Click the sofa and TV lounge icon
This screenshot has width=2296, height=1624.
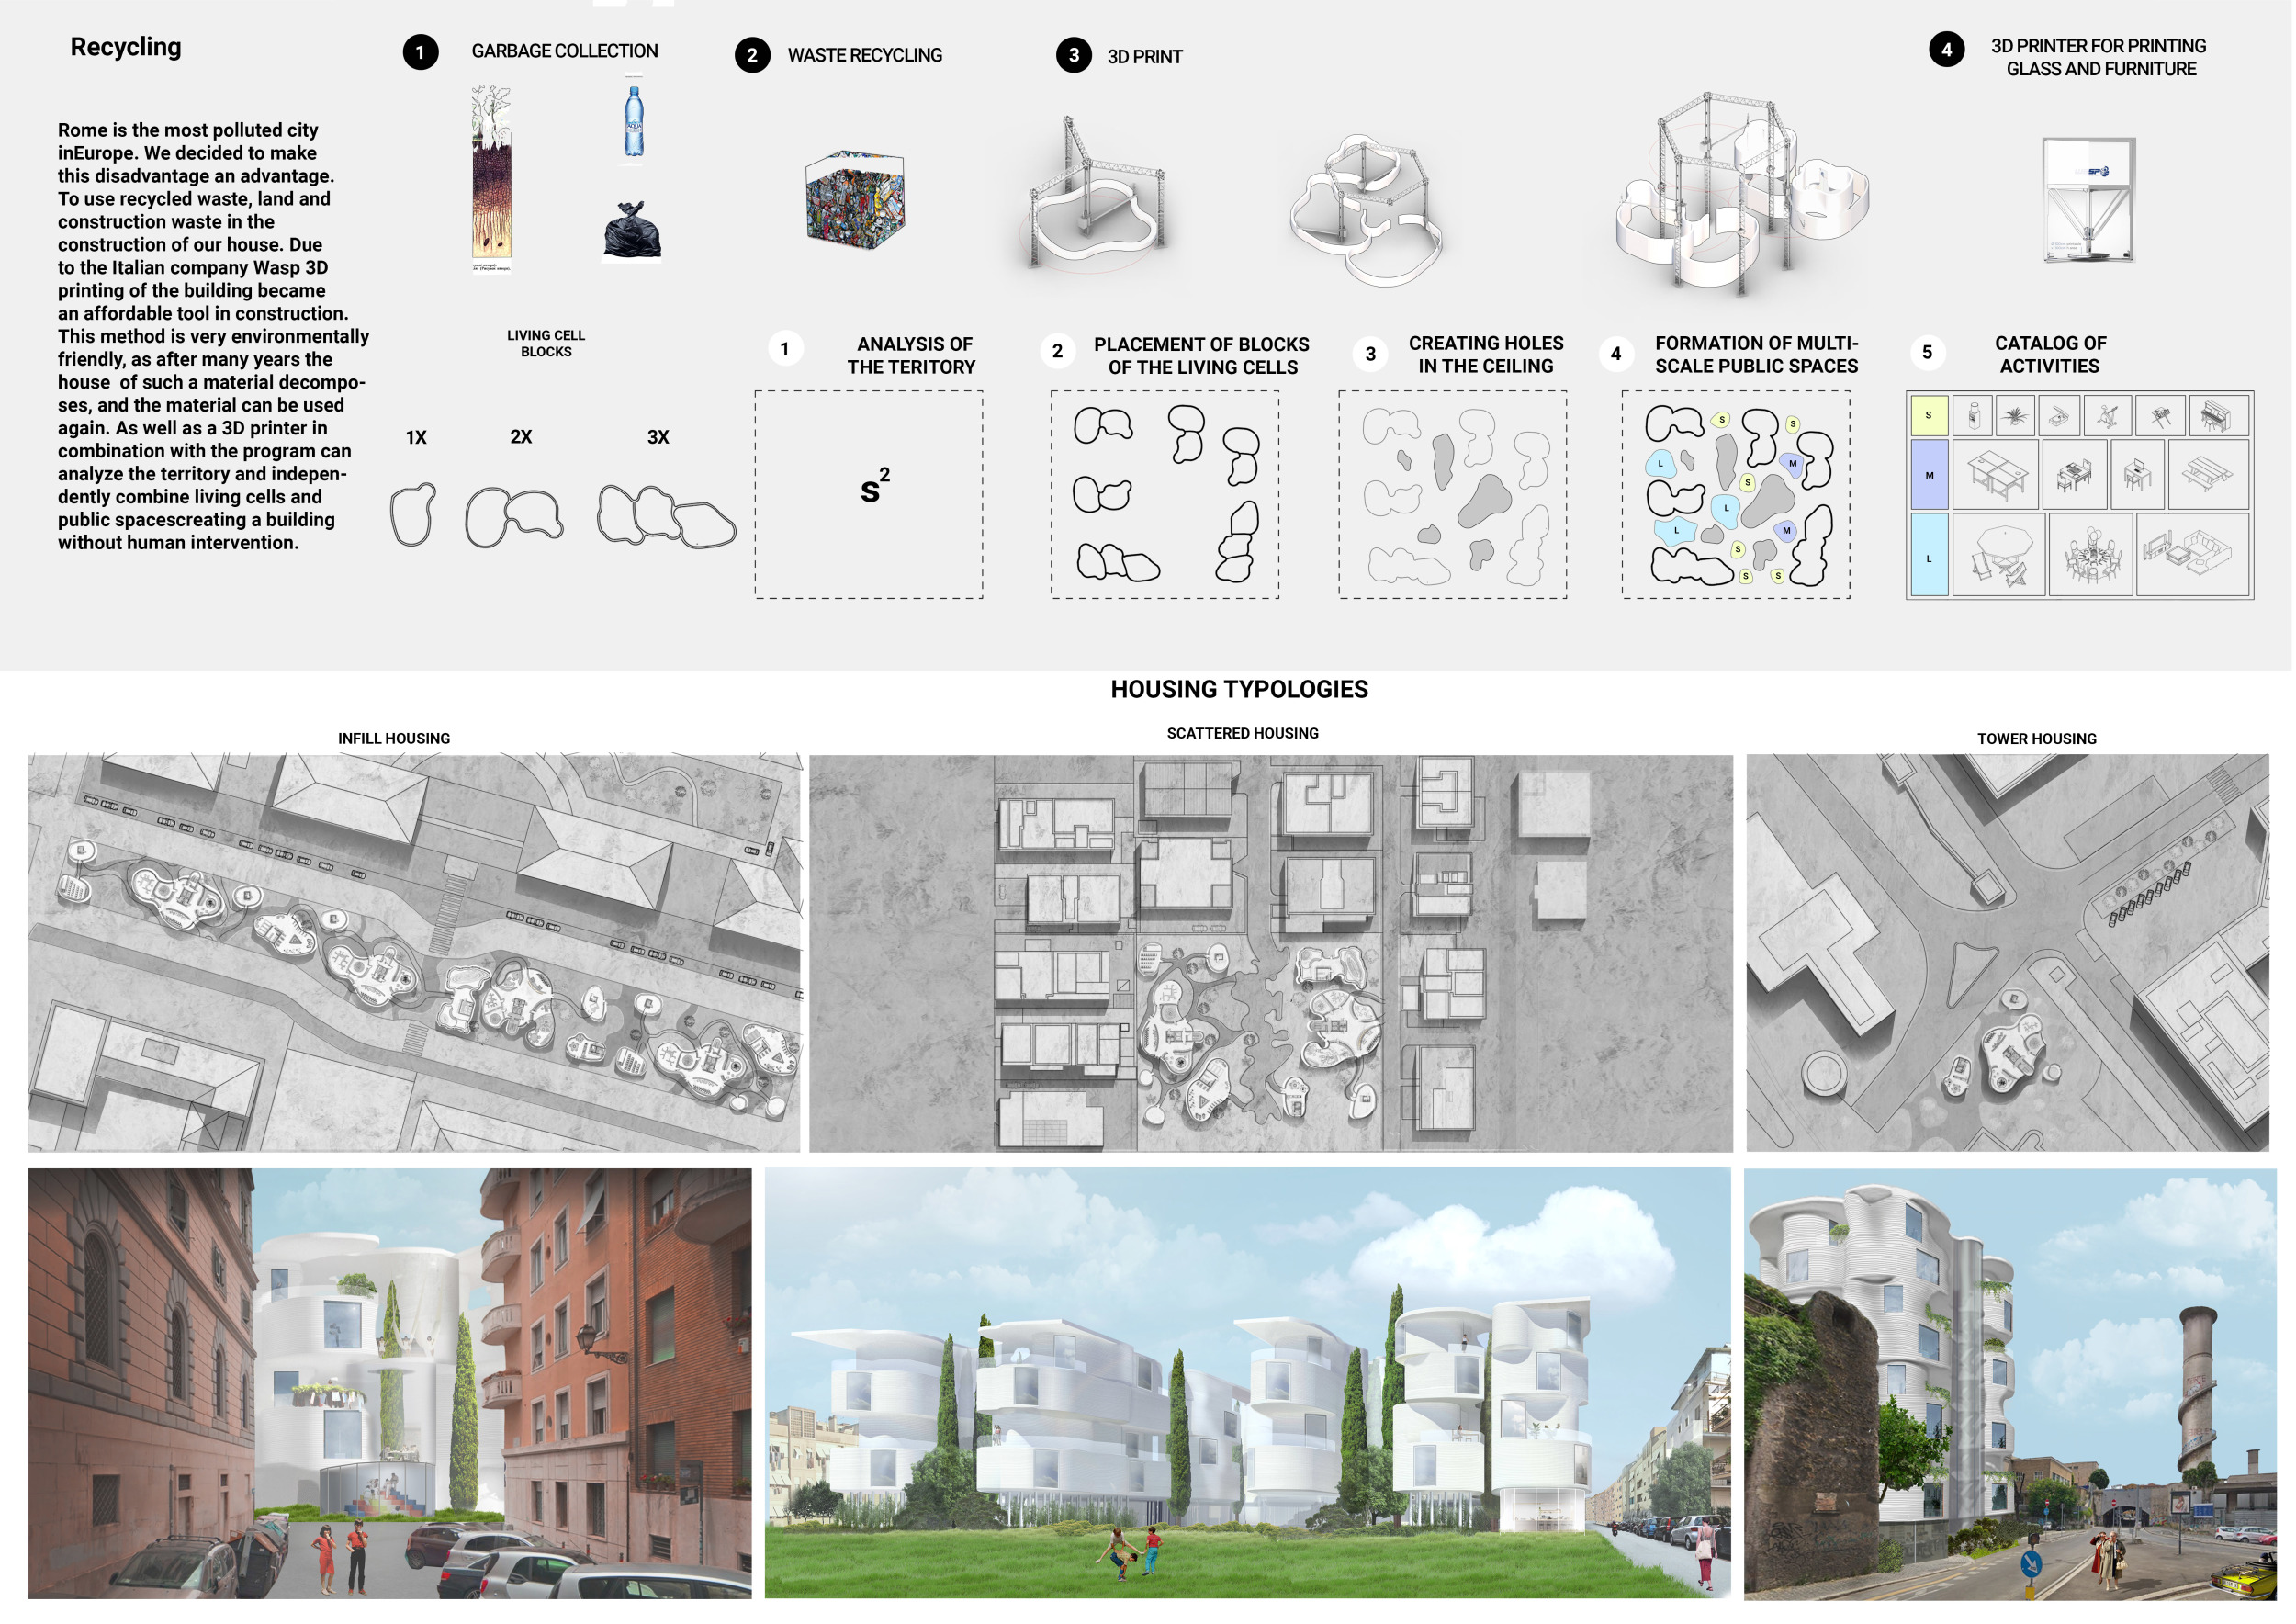[x=2192, y=554]
